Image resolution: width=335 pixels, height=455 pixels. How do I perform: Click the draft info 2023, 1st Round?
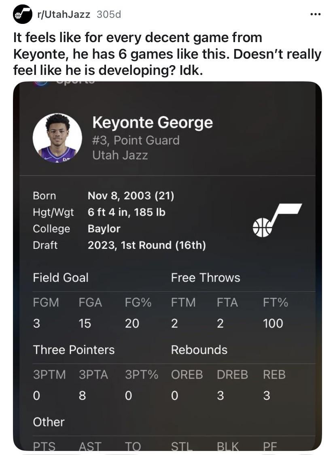(x=146, y=245)
